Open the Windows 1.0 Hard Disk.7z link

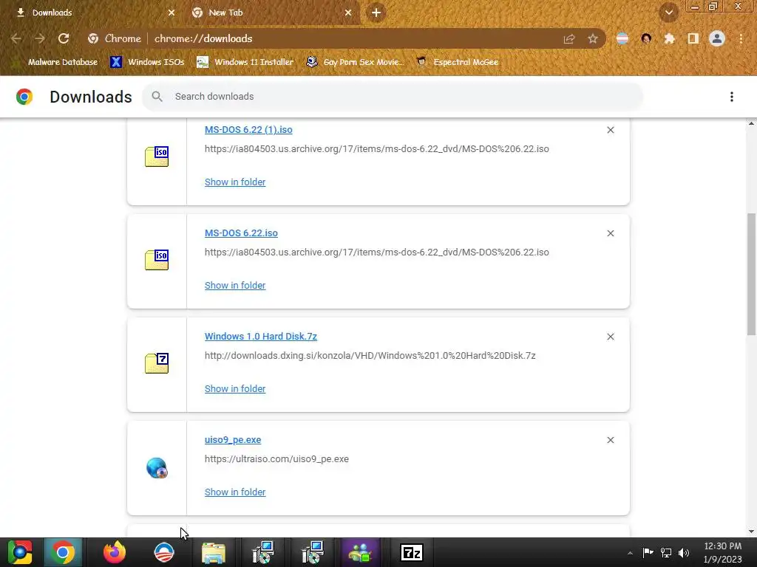pos(261,337)
